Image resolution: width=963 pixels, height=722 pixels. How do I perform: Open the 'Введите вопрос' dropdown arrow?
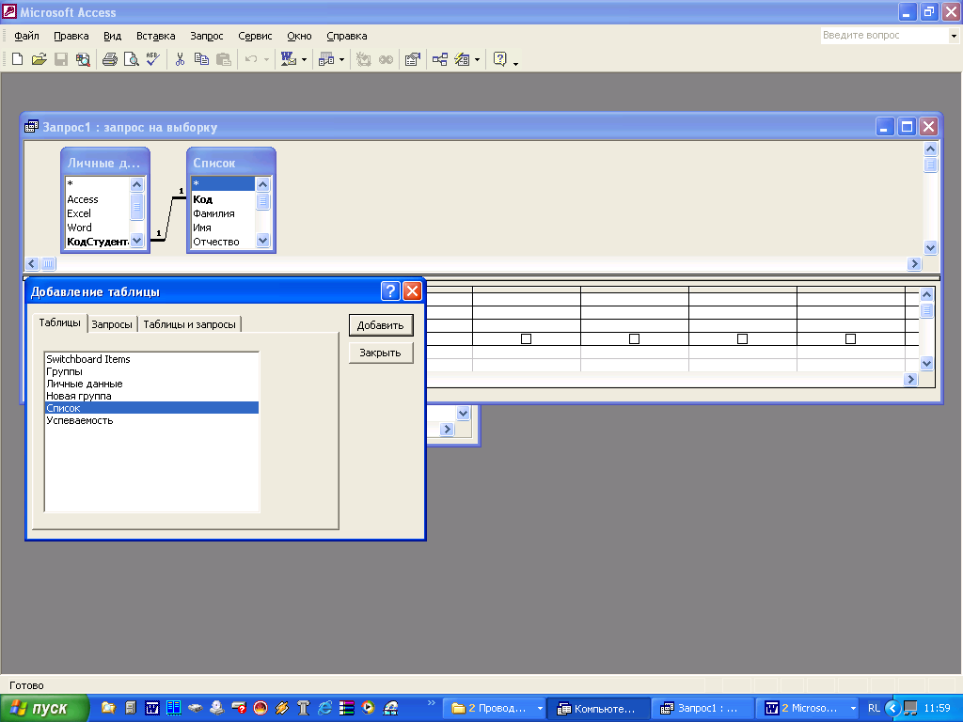pyautogui.click(x=954, y=36)
